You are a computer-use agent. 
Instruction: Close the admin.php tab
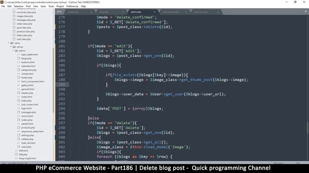tap(154, 12)
